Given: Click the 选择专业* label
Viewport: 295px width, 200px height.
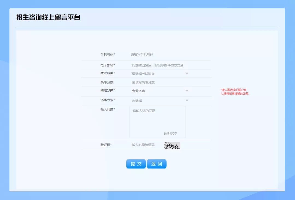Looking at the screenshot, I should coord(108,100).
